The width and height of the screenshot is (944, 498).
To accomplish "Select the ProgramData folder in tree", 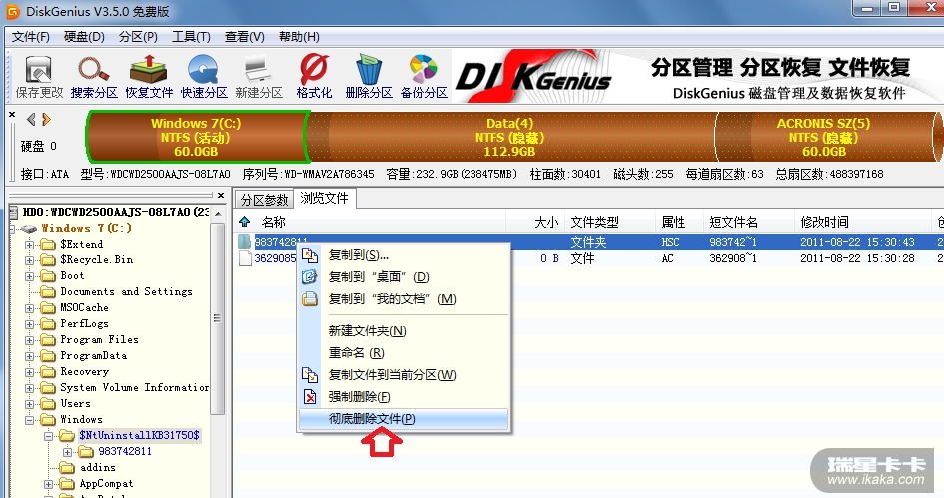I will [x=93, y=355].
